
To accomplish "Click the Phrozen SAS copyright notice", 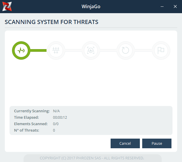I will [x=92, y=158].
